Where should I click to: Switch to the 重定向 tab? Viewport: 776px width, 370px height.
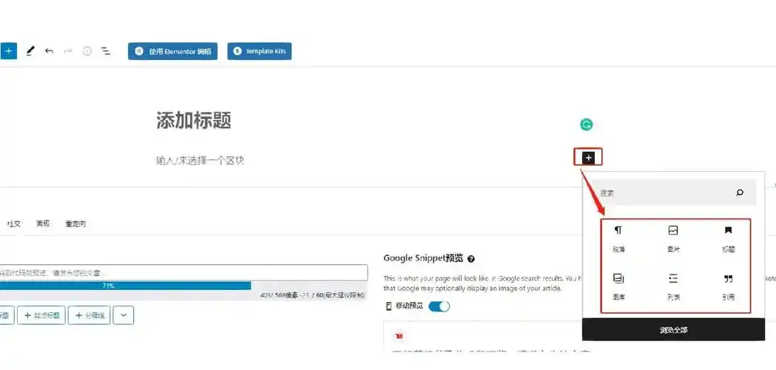coord(75,224)
